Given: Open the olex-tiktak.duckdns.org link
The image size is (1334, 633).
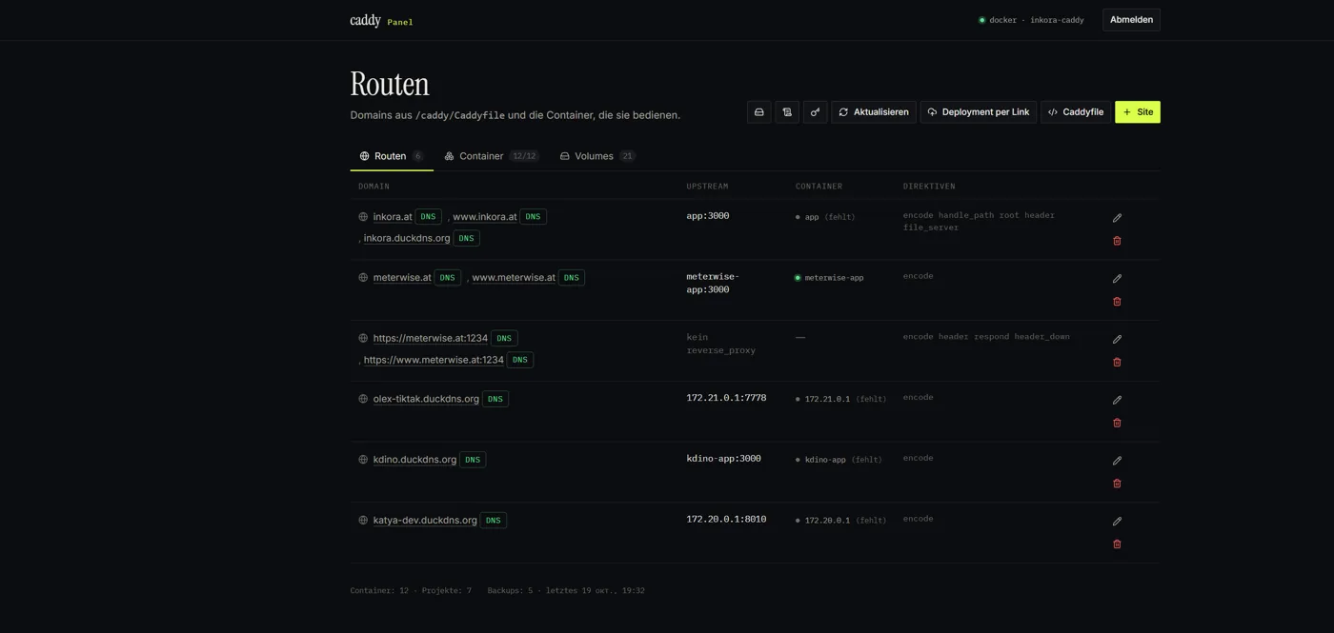Looking at the screenshot, I should point(426,399).
